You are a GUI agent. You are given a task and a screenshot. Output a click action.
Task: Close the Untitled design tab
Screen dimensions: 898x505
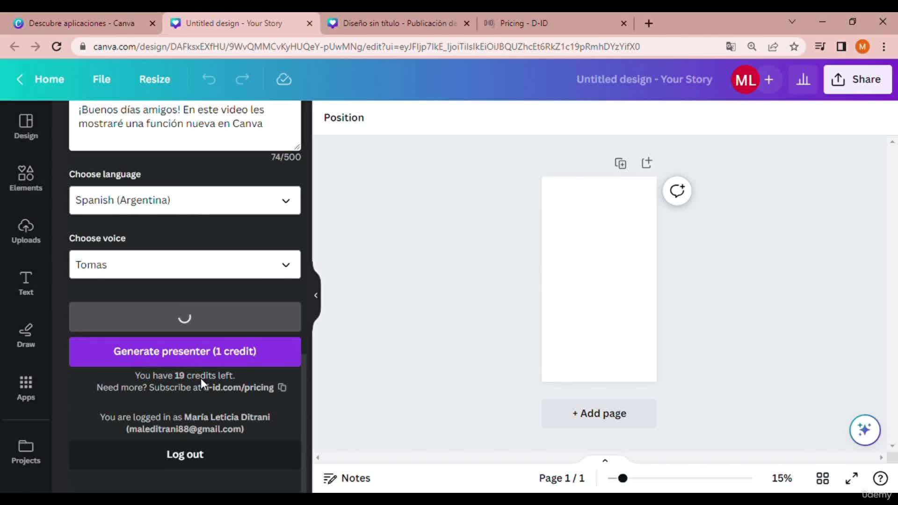tap(309, 23)
